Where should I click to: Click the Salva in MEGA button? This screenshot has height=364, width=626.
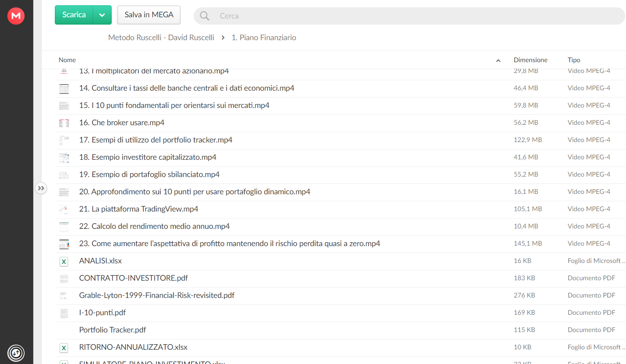(149, 15)
